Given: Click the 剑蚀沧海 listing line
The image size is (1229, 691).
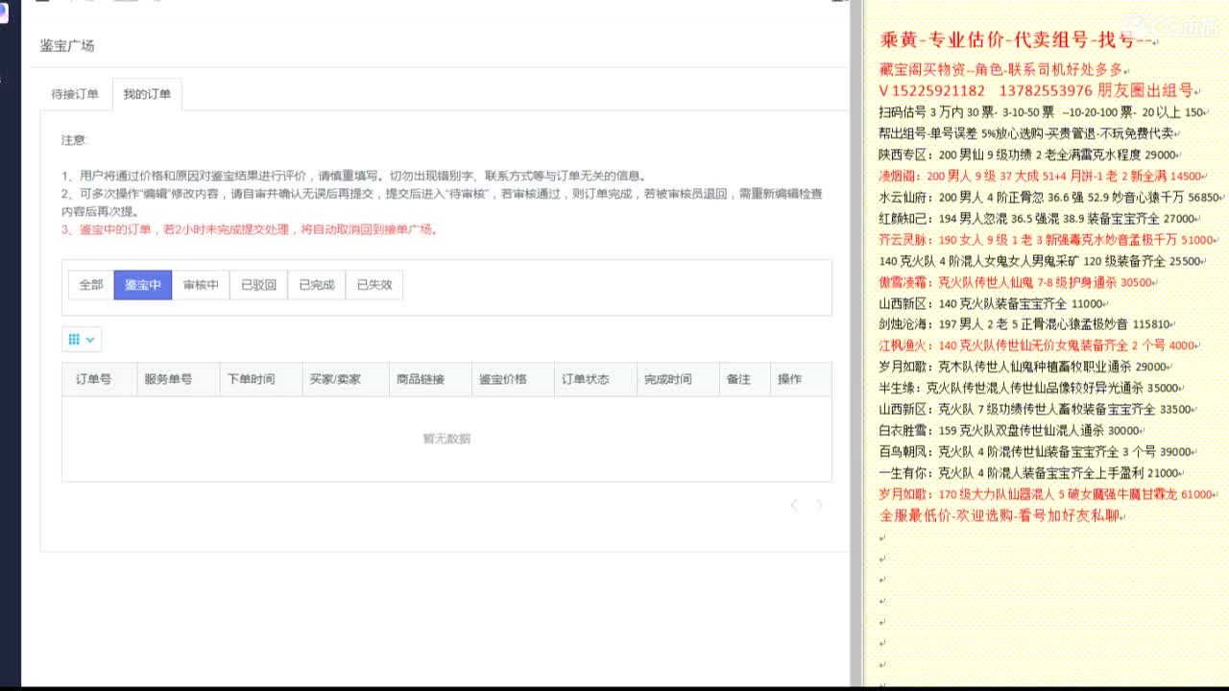Looking at the screenshot, I should [1025, 324].
